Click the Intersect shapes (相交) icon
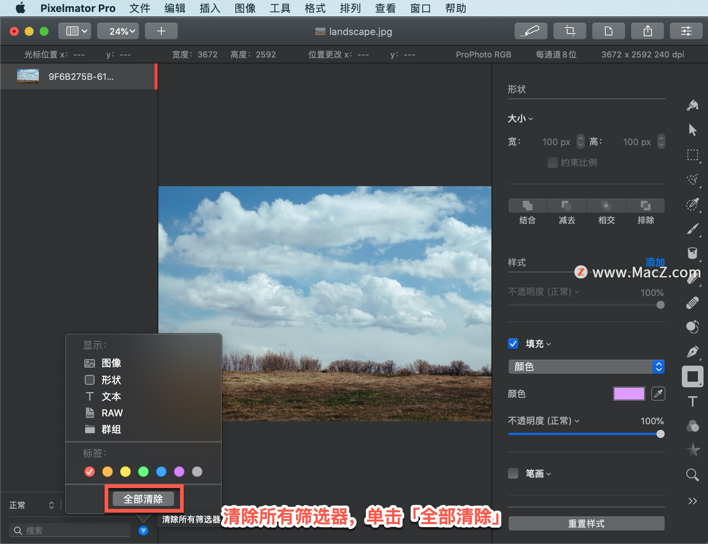The height and width of the screenshot is (544, 708). [x=606, y=206]
